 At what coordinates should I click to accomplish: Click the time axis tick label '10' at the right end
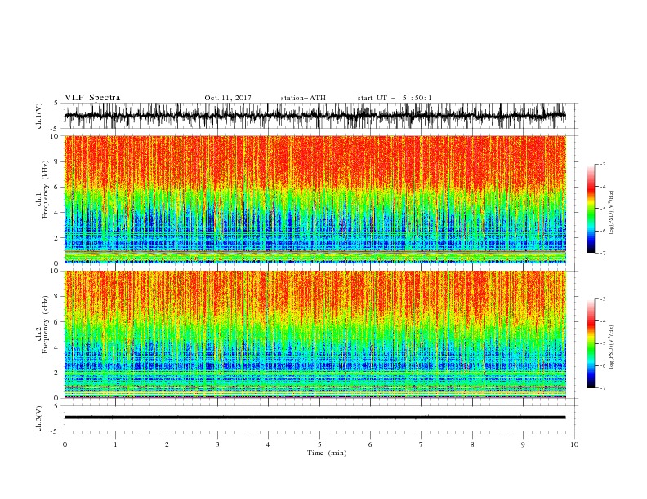coord(574,444)
